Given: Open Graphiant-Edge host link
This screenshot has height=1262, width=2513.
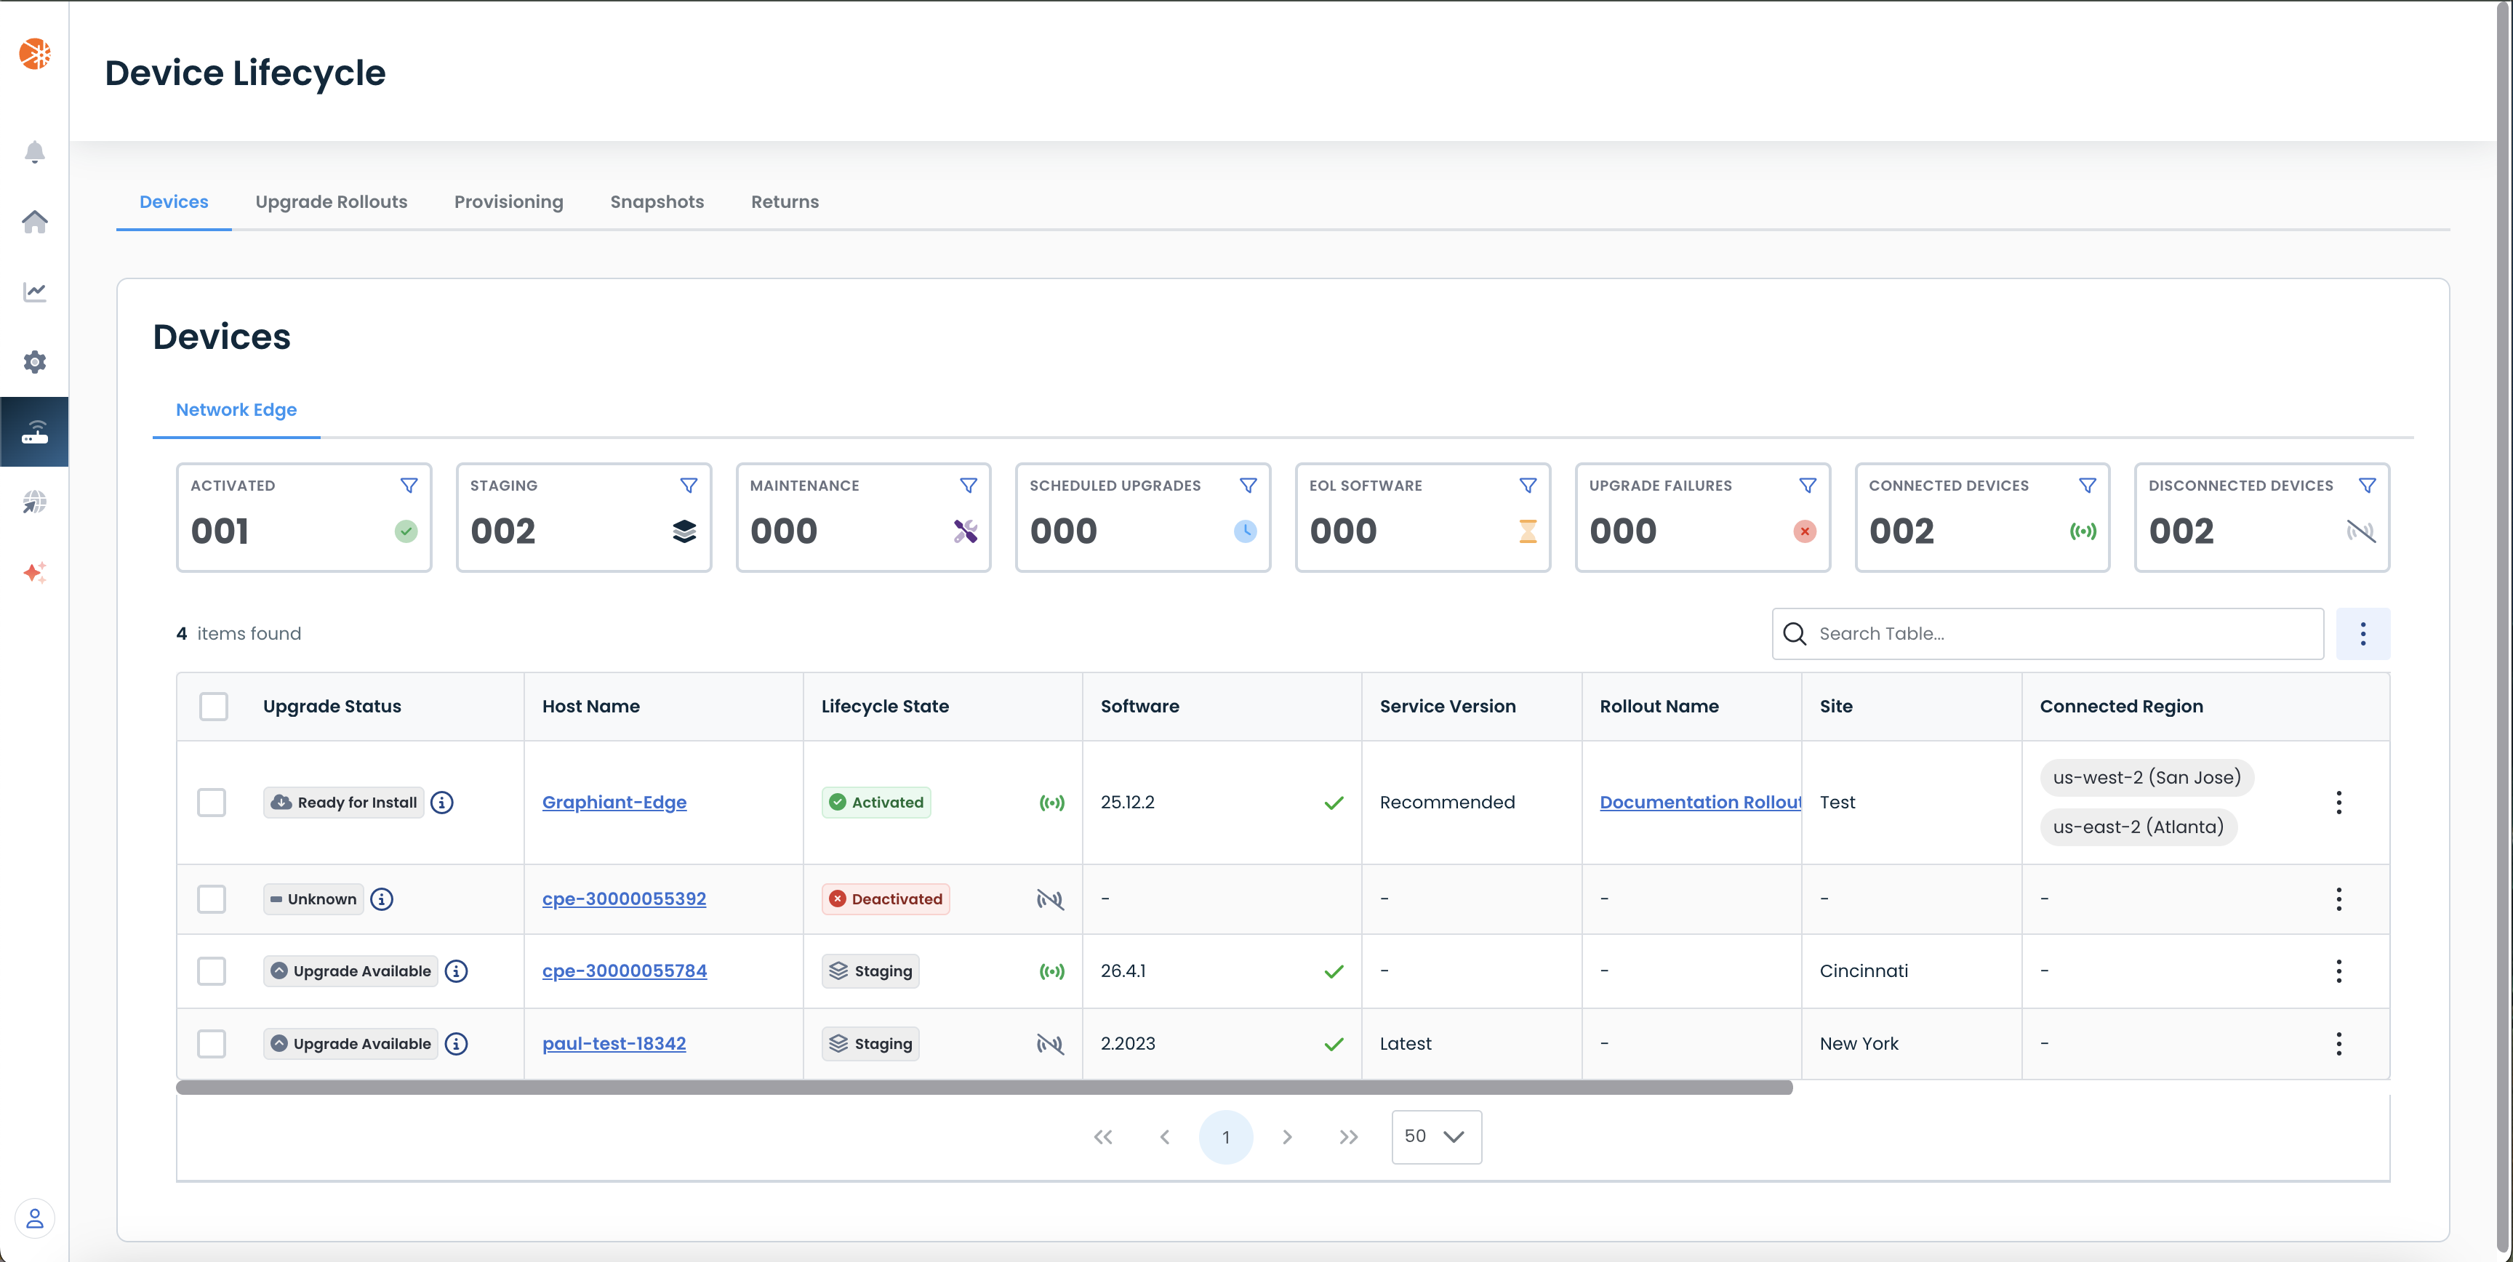Looking at the screenshot, I should coord(614,803).
